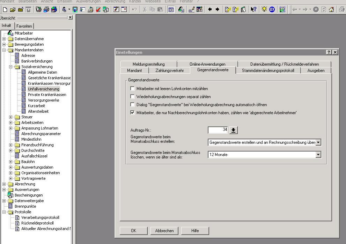
Task: Open the Stammdatenänderungsprotokoll tab
Action: 268,71
